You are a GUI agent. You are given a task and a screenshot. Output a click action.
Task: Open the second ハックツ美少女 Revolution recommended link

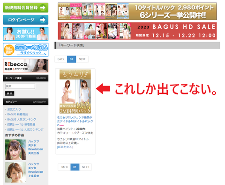click(x=36, y=170)
